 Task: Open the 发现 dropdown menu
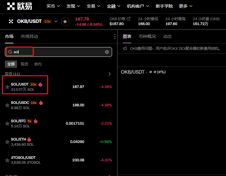(73, 6)
